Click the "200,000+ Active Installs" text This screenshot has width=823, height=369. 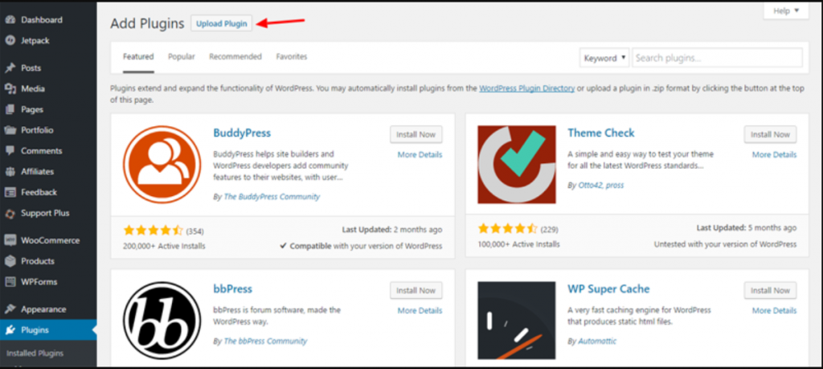[164, 246]
